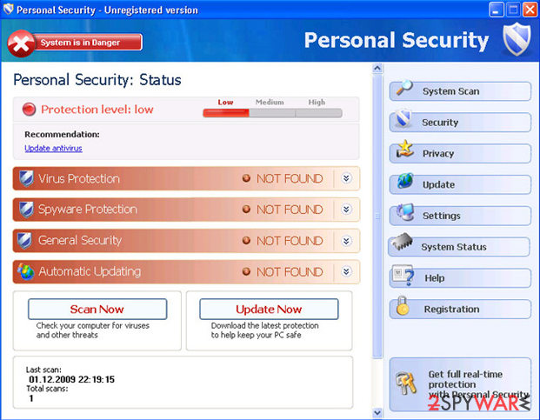Click the scrollbar down arrow
This screenshot has width=540, height=420.
[377, 412]
